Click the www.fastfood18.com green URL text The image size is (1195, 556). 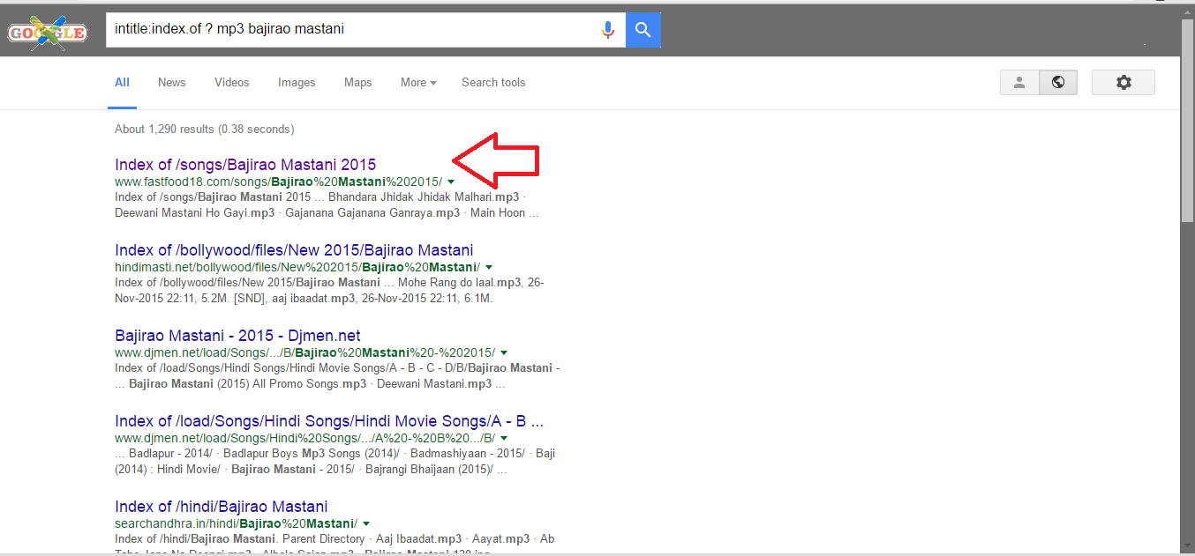point(278,182)
